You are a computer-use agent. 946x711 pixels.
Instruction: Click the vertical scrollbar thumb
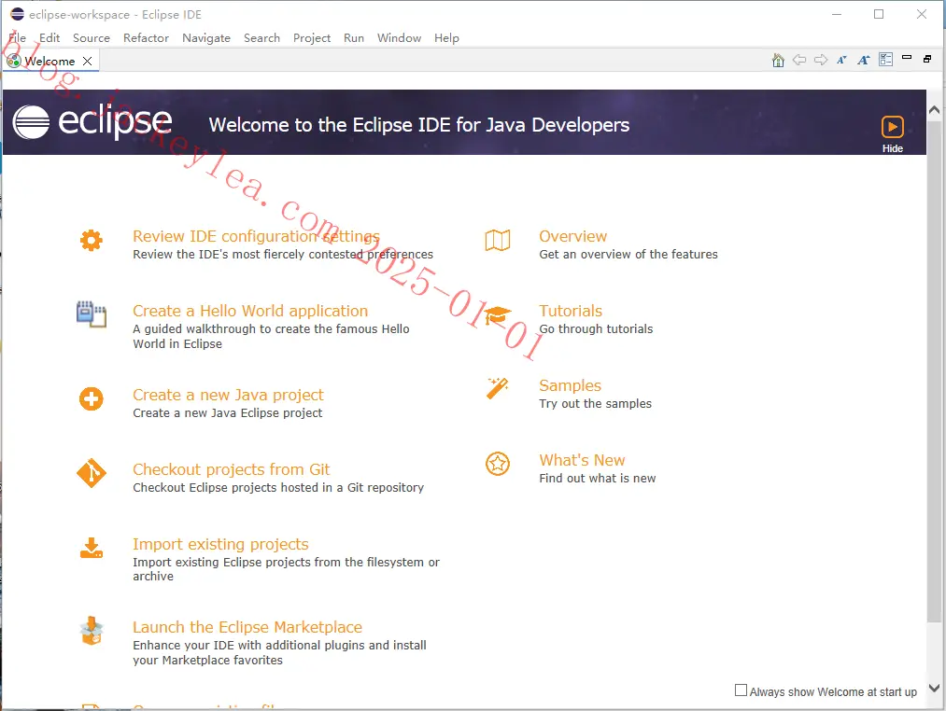point(934,370)
